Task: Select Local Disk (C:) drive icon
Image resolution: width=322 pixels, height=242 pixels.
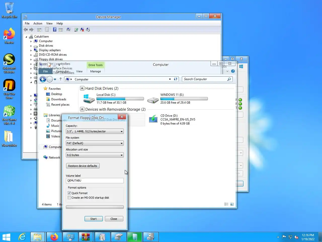Action: click(x=89, y=99)
